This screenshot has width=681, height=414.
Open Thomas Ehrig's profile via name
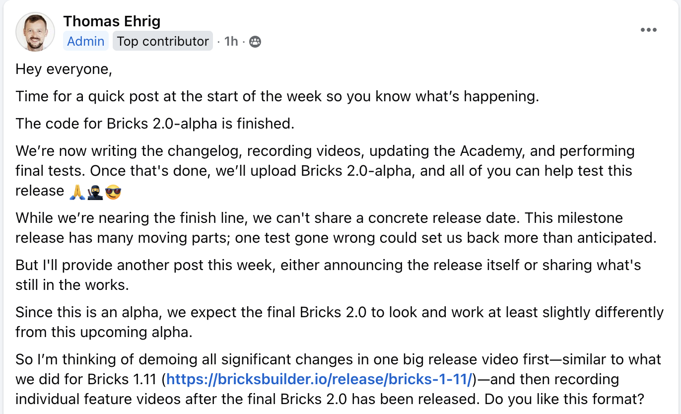point(112,21)
